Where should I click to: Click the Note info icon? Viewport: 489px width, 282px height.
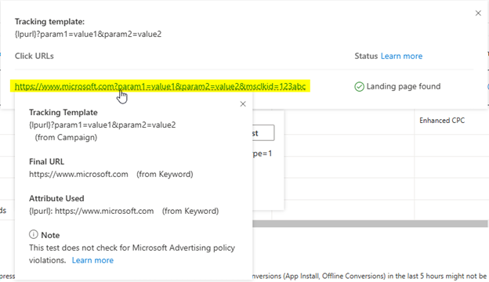click(34, 234)
